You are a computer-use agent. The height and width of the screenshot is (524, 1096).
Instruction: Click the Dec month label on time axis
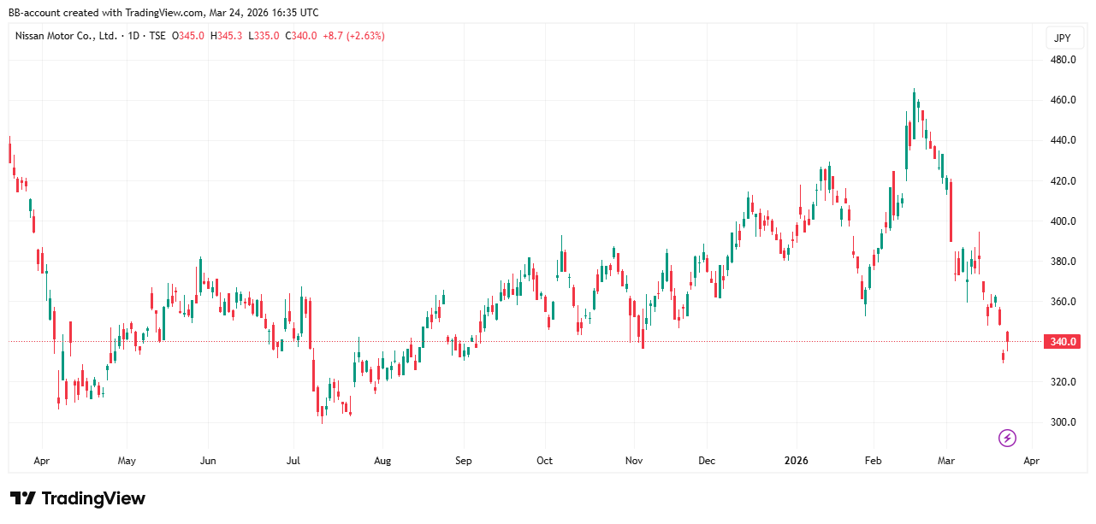(x=707, y=461)
